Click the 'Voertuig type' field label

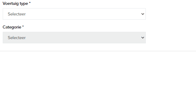coord(15,3)
